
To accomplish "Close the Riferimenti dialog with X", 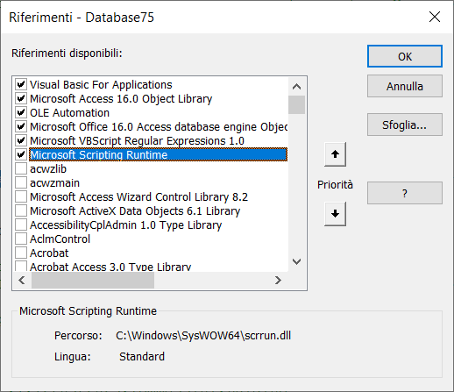I will pos(435,17).
